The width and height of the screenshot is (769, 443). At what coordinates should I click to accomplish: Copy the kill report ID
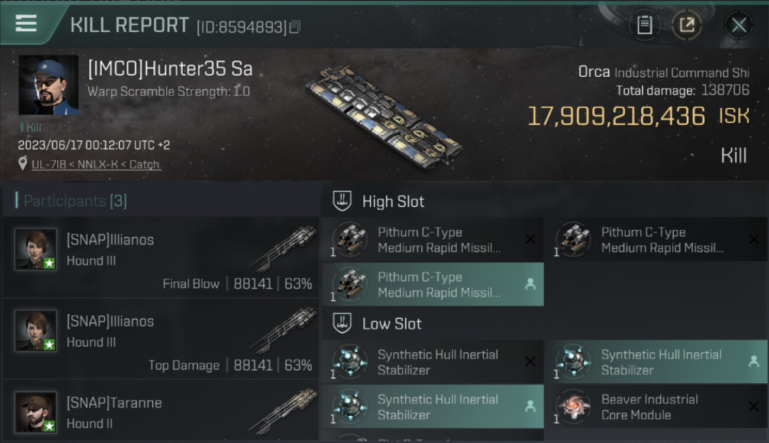295,27
